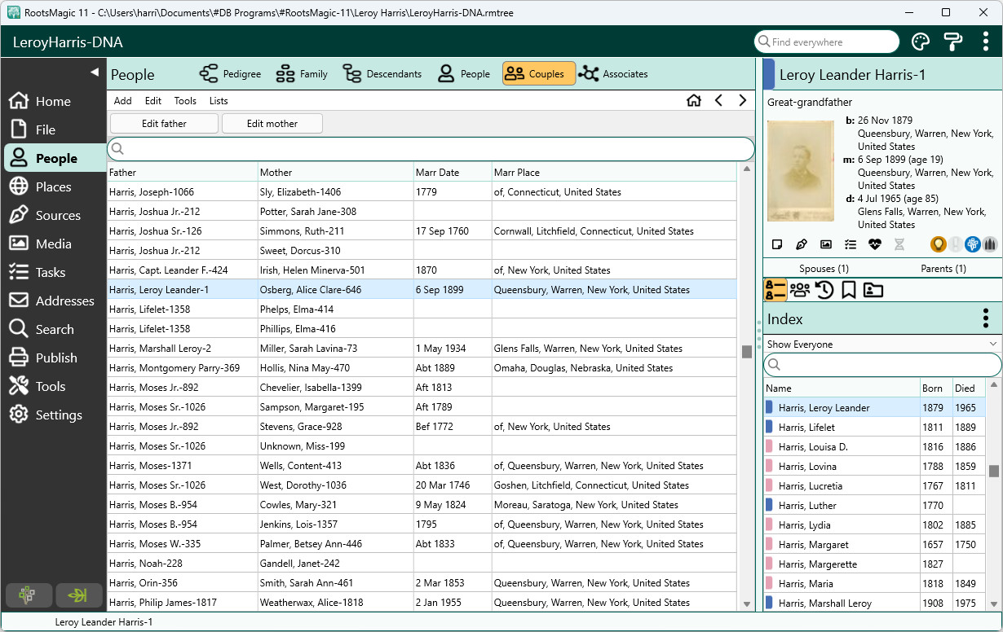This screenshot has height=632, width=1003.
Task: Click the heartbeat health icon
Action: 875,244
